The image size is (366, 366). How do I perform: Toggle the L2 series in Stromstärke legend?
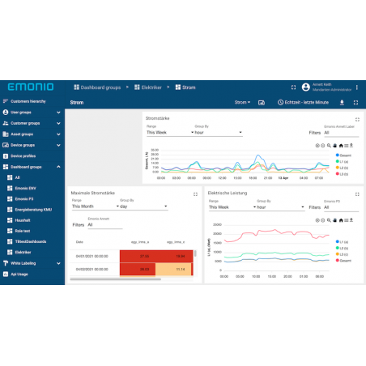pyautogui.click(x=342, y=168)
